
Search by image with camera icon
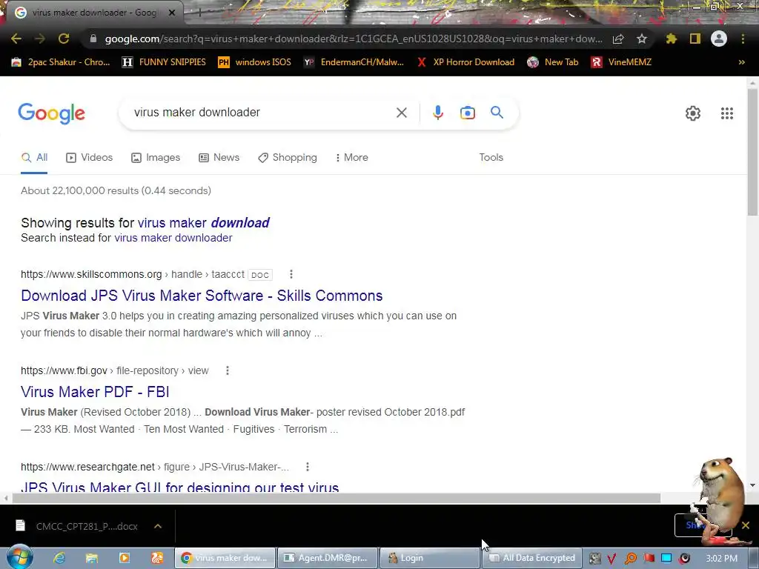[x=468, y=113]
